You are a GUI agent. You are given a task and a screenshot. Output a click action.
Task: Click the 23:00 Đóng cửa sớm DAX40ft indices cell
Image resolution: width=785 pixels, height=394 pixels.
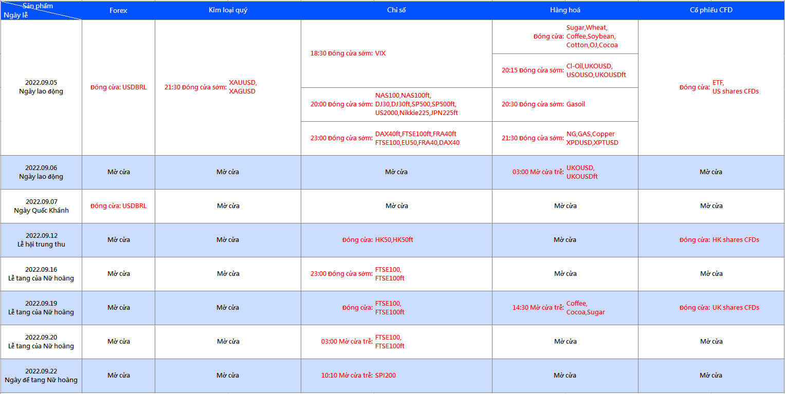(x=396, y=138)
